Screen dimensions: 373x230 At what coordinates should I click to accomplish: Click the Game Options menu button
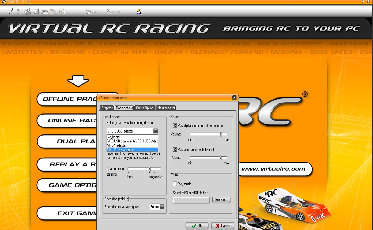67,185
